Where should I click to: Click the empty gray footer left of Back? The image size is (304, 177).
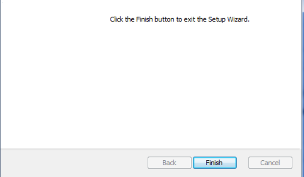tap(74, 163)
